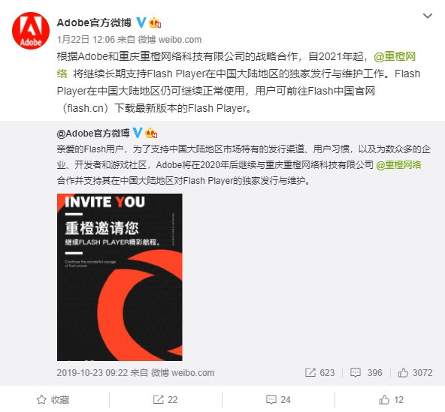Open the Adobe官方微博 account name
This screenshot has width=445, height=412.
click(94, 23)
